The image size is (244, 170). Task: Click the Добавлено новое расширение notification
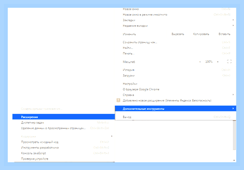176,100
